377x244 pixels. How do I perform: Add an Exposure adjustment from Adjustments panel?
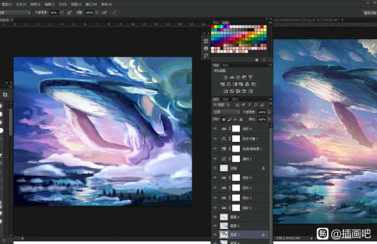pyautogui.click(x=244, y=77)
